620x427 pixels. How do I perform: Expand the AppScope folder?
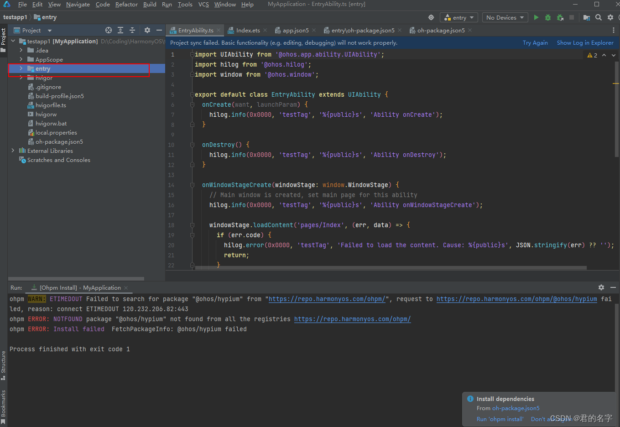point(21,59)
